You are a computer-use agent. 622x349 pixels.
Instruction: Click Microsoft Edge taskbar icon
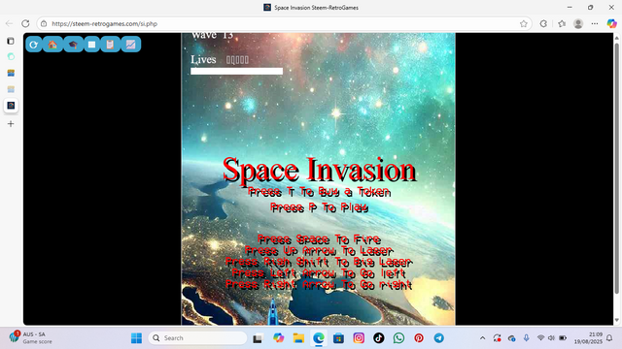pos(319,338)
